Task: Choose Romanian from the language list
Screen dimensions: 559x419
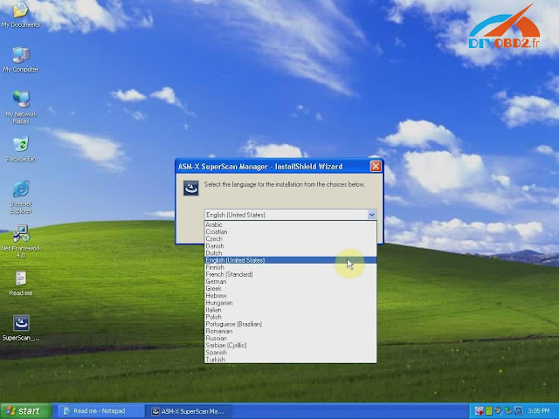Action: pos(290,332)
